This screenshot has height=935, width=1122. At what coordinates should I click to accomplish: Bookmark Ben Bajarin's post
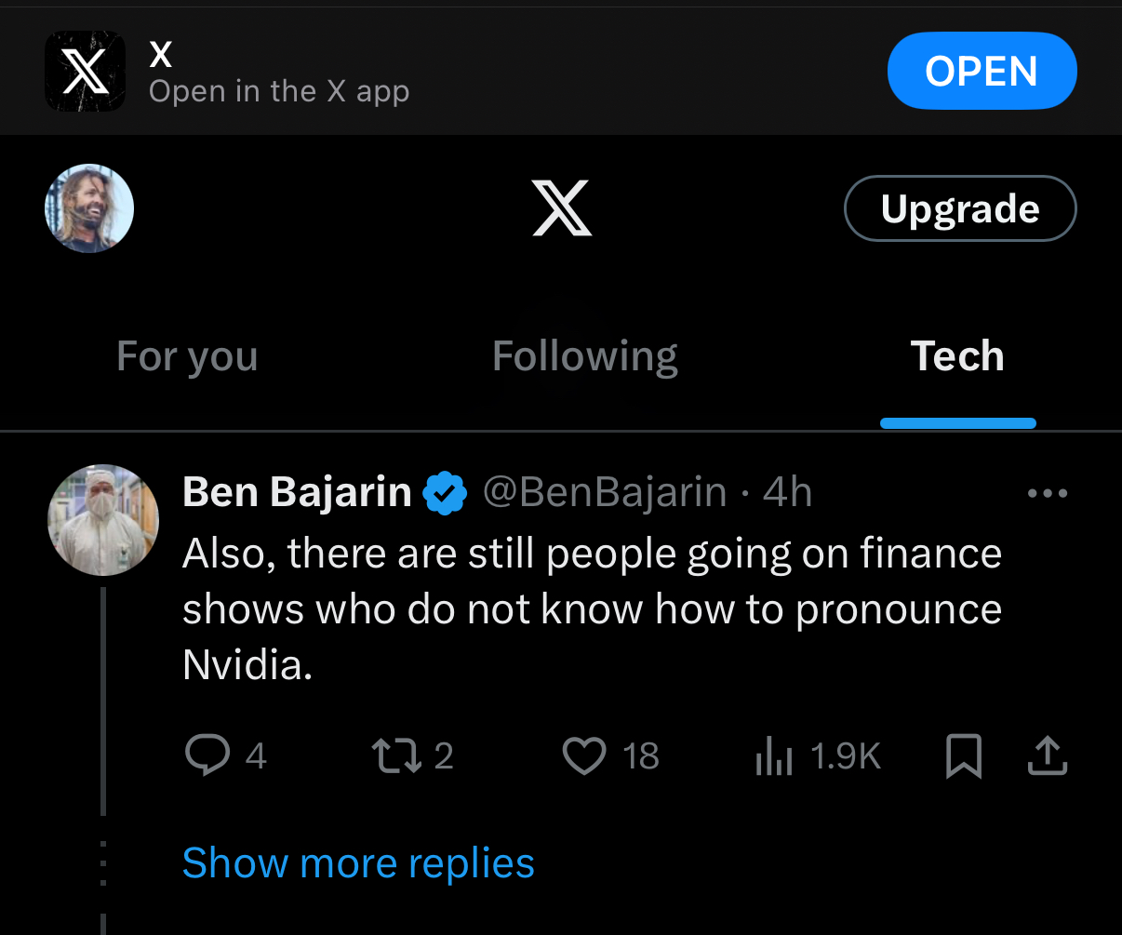click(x=964, y=756)
